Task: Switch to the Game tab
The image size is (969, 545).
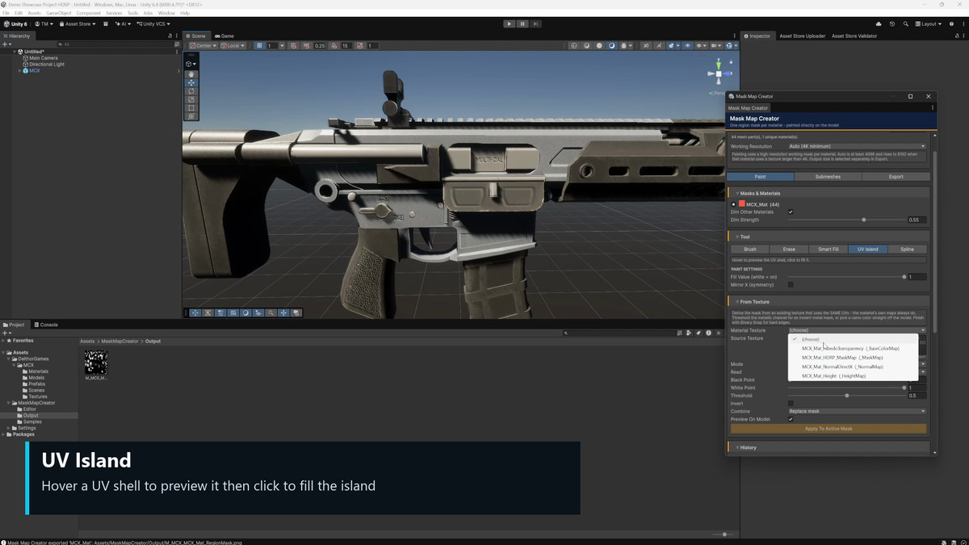Action: tap(224, 36)
